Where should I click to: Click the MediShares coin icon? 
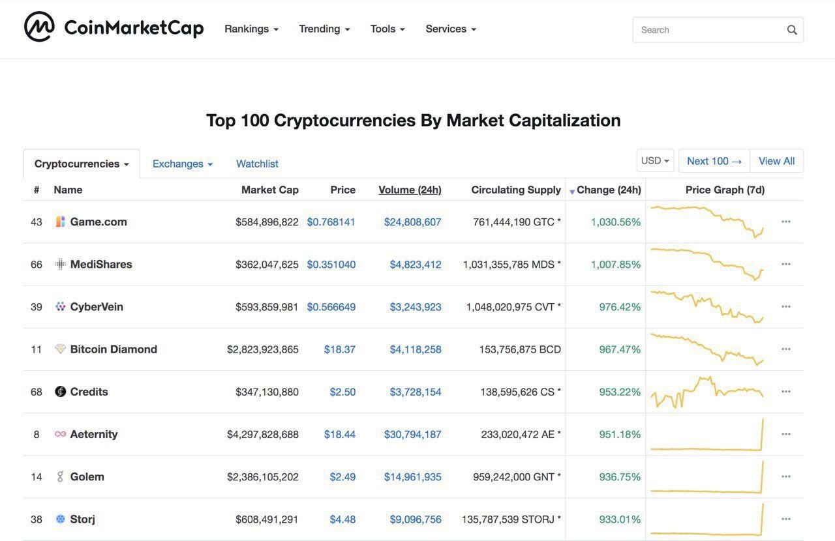pos(60,264)
